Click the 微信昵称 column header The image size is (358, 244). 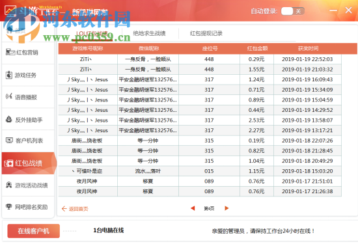click(x=148, y=48)
